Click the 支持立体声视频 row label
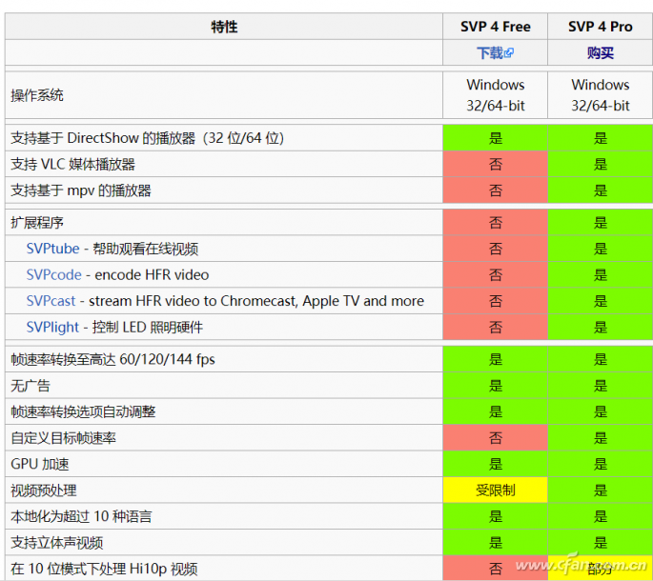 pyautogui.click(x=57, y=543)
